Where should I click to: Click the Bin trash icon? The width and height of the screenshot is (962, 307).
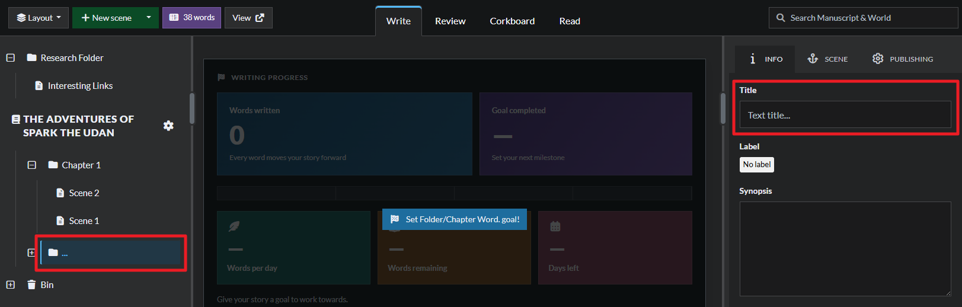point(31,284)
